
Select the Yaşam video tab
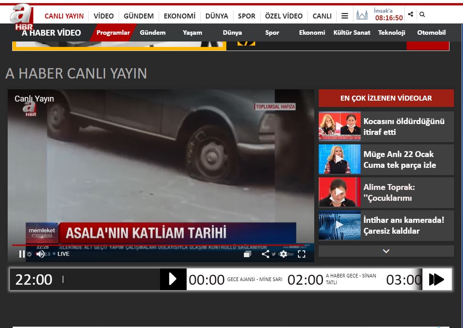click(x=192, y=32)
